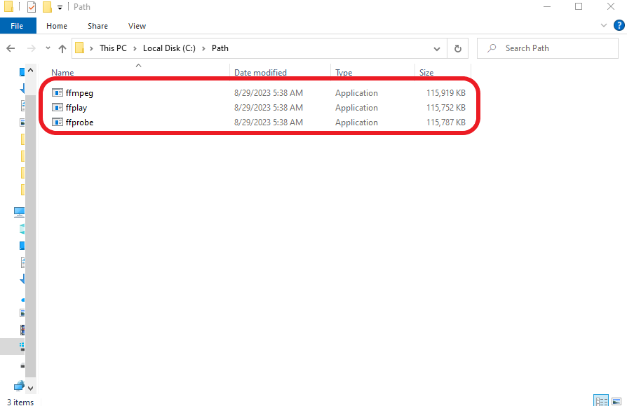Click the This PC monitor icon in the sidebar
Viewport: 627px width, 406px height.
[x=19, y=212]
